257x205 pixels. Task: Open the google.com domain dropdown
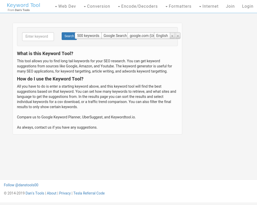141,36
